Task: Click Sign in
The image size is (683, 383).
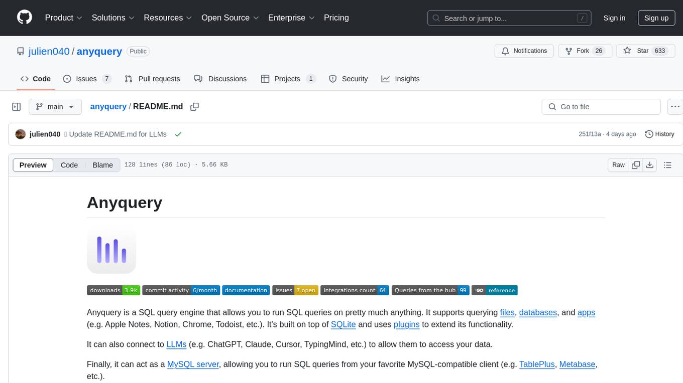Action: point(614,18)
